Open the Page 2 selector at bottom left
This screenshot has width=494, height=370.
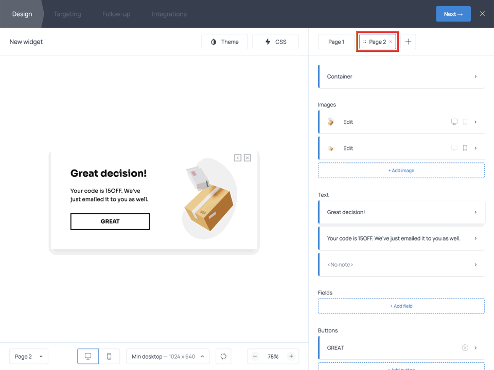point(28,356)
